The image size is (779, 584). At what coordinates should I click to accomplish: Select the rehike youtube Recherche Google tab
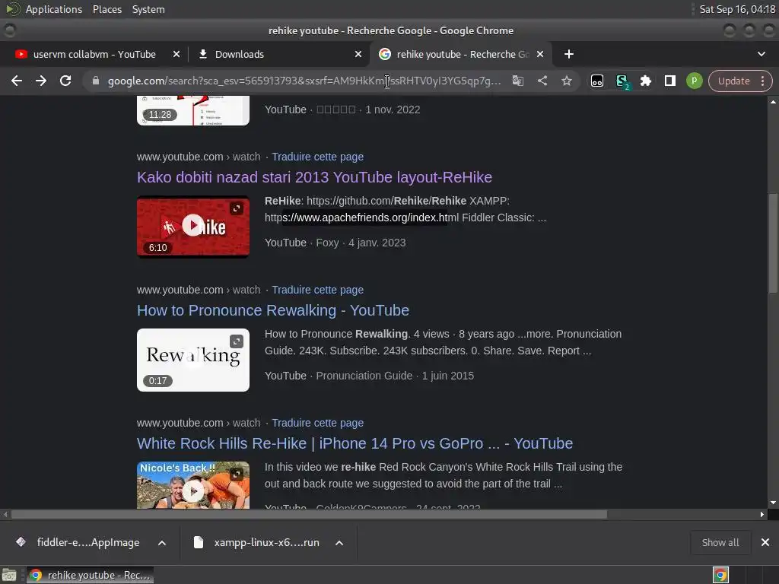[460, 54]
